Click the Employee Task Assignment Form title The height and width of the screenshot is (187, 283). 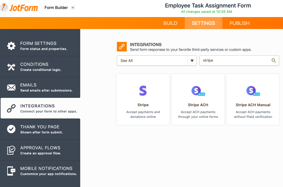(208, 6)
